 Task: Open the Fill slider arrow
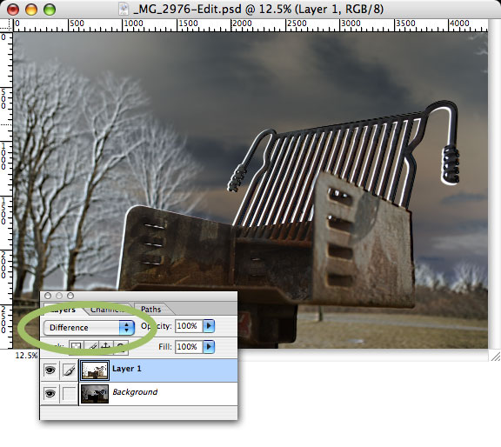click(209, 347)
